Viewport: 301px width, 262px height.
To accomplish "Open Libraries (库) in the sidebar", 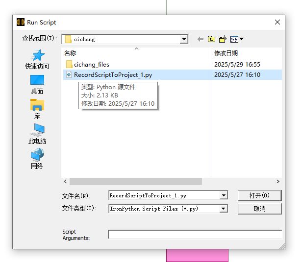I will tap(37, 109).
